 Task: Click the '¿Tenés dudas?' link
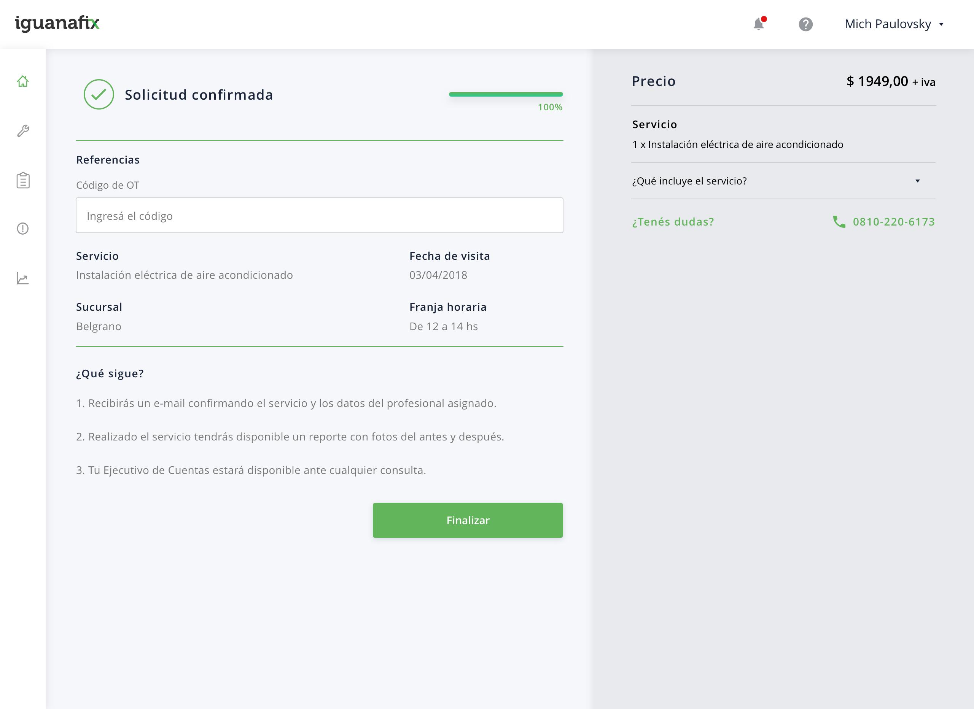click(673, 222)
